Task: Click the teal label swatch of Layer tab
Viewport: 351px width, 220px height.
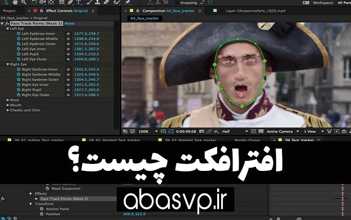Action: tap(215, 11)
